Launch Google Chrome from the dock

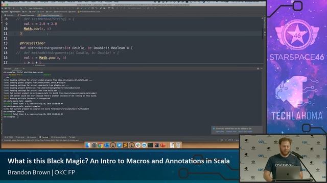coord(100,145)
